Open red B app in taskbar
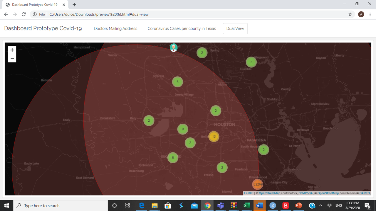Screen dimensions: 376x211 click(286, 205)
